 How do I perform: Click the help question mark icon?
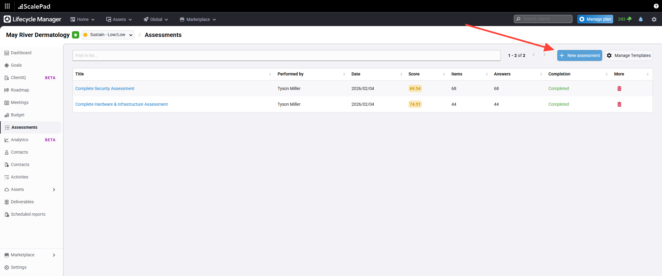pyautogui.click(x=656, y=6)
